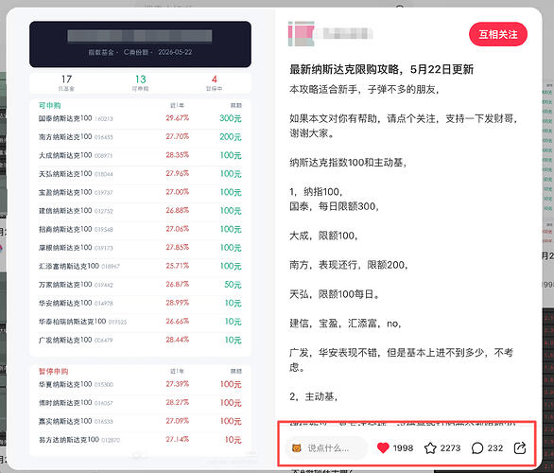
Task: Share the post with share icon
Action: coord(520,447)
